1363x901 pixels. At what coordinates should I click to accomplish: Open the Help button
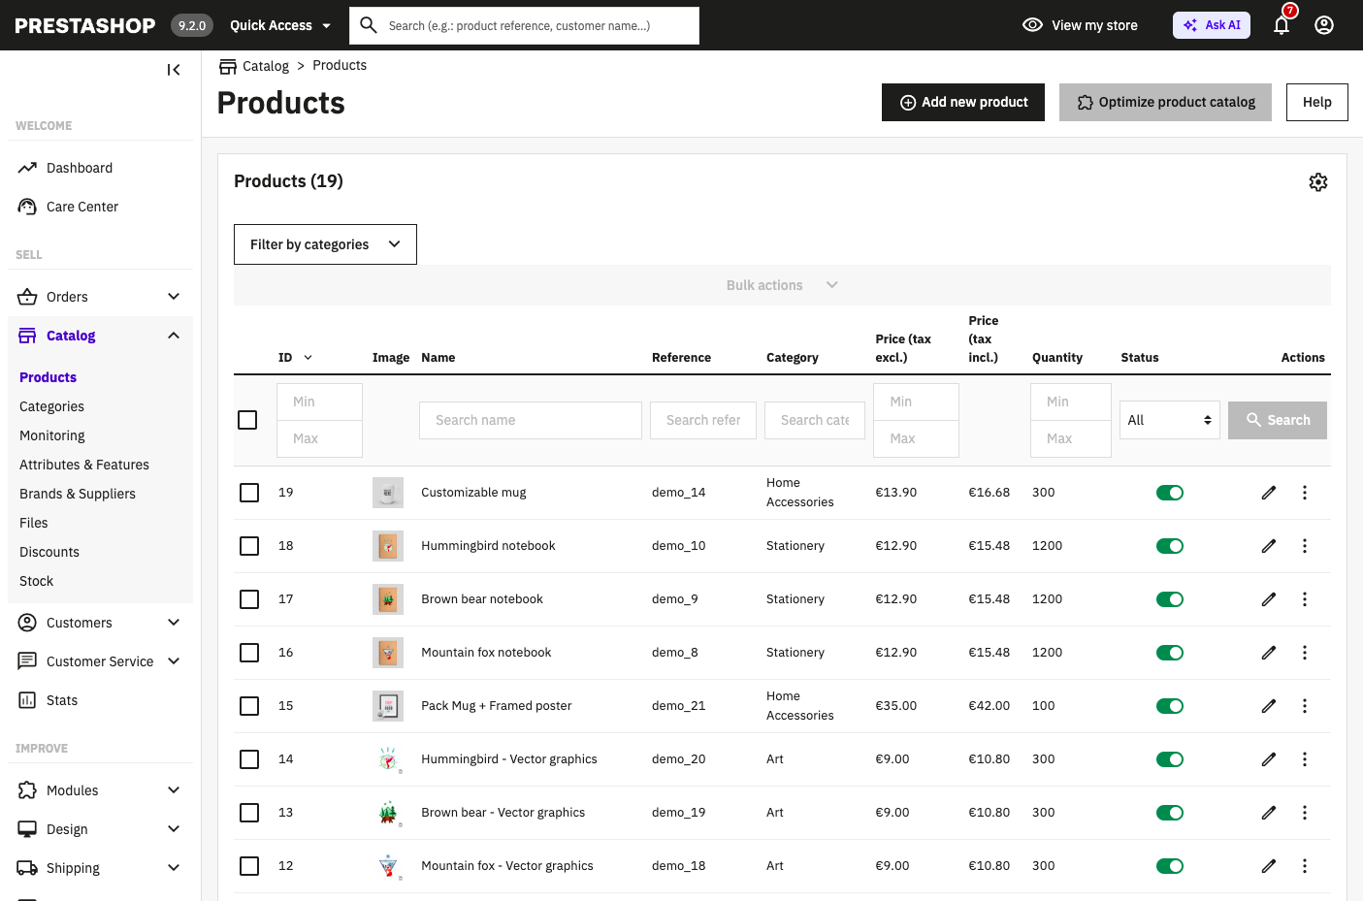[1317, 102]
